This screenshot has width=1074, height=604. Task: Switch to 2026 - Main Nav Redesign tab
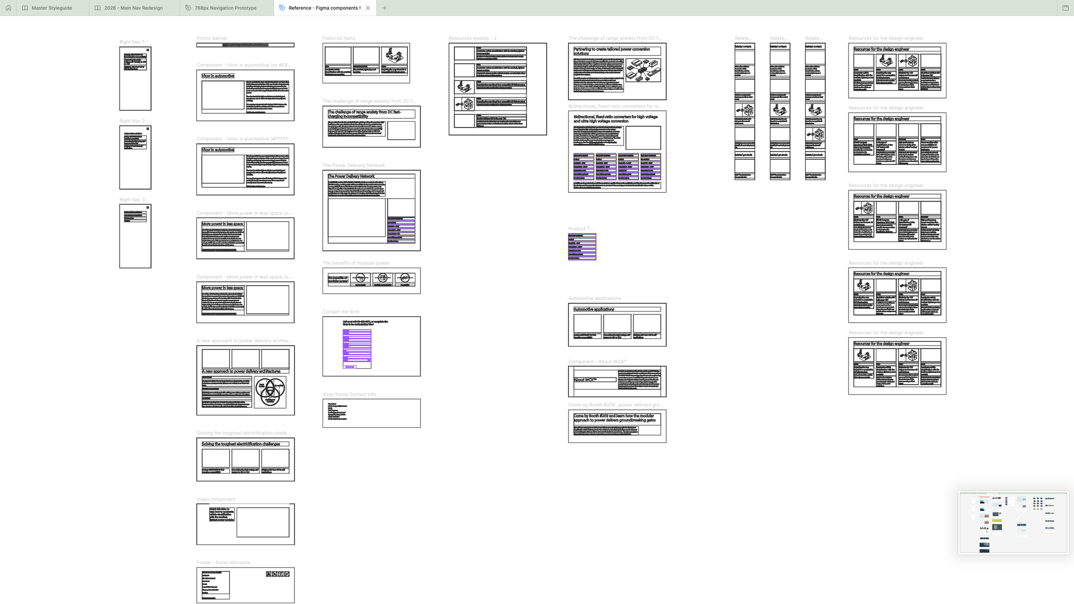click(x=134, y=8)
